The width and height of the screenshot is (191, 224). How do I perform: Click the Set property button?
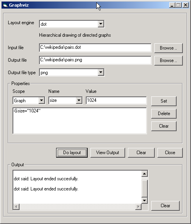click(x=164, y=101)
